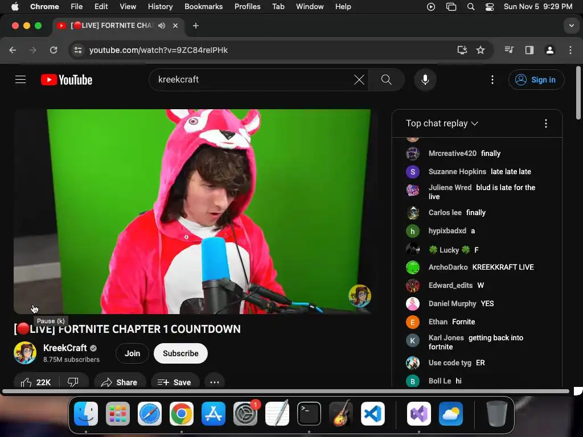The height and width of the screenshot is (437, 583).
Task: Open more actions ellipsis under video
Action: pyautogui.click(x=215, y=382)
